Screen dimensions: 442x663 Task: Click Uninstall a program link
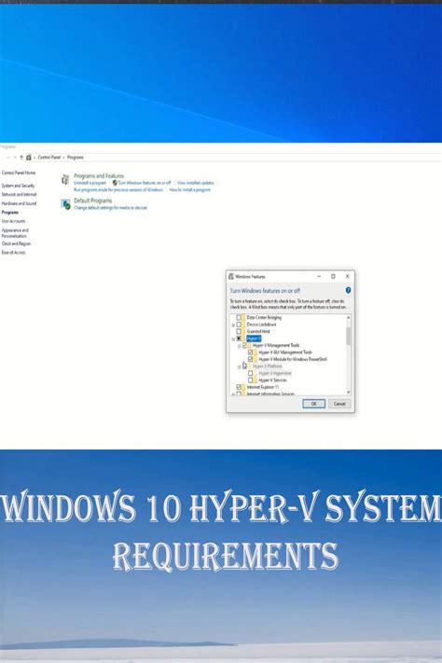click(x=90, y=183)
